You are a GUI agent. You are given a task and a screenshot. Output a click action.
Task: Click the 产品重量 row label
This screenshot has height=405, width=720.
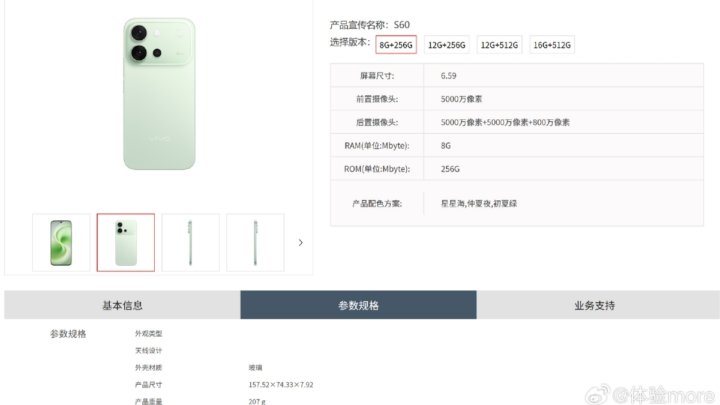(x=149, y=401)
